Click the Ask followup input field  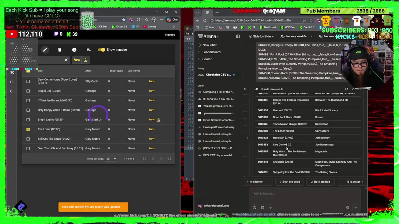[305, 194]
